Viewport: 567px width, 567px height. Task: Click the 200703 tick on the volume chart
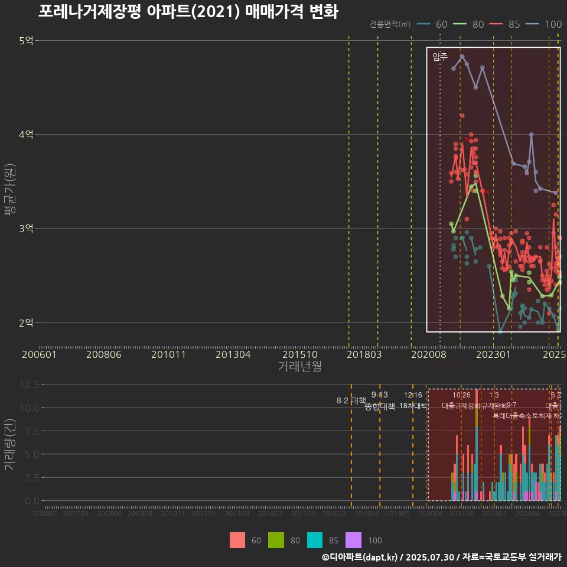pos(76,513)
